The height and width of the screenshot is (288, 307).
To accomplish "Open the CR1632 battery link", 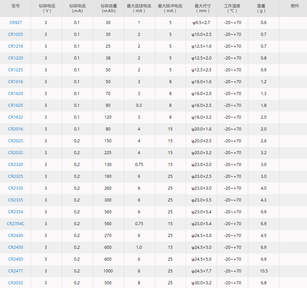I will (16, 117).
